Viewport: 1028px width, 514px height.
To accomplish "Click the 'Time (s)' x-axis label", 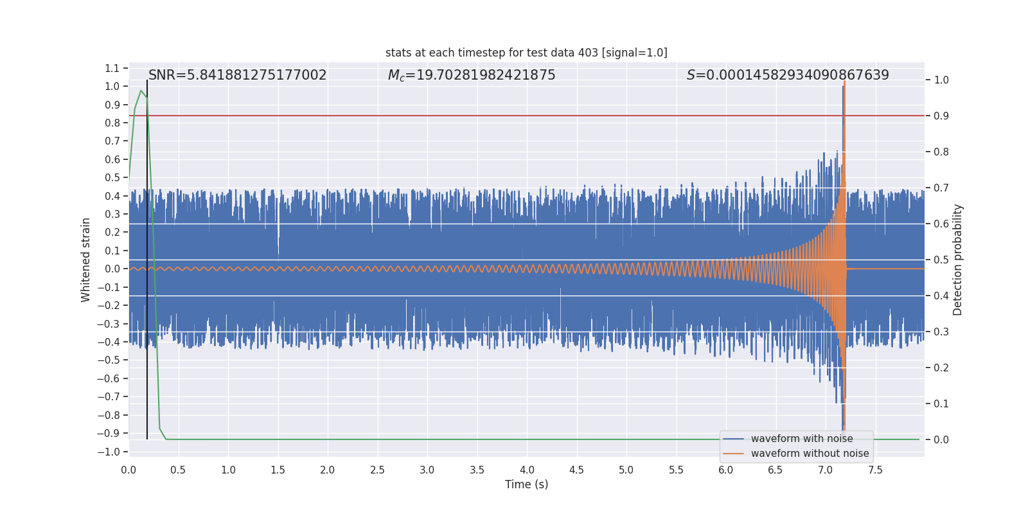I will click(526, 484).
